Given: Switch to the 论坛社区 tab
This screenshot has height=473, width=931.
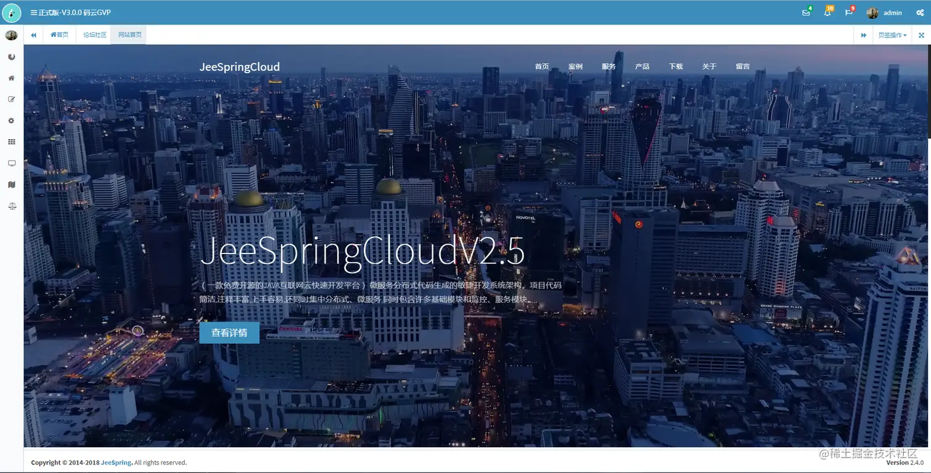Looking at the screenshot, I should [x=95, y=35].
